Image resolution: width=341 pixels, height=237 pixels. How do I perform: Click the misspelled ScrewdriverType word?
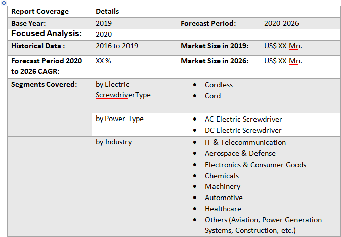123,95
